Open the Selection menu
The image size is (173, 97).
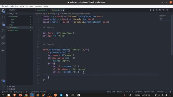[14, 6]
